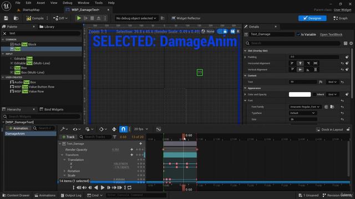Start Play in Editor with green arrow
Screen dimensions: 355x199
pyautogui.click(x=79, y=18)
